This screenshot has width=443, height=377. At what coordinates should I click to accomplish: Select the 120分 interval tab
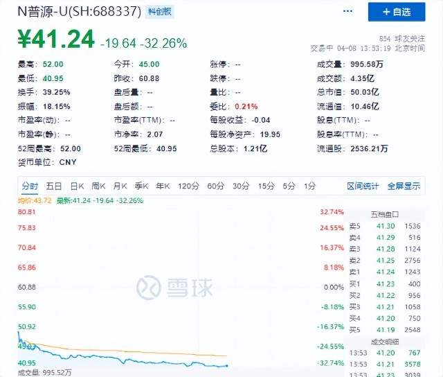pyautogui.click(x=188, y=186)
